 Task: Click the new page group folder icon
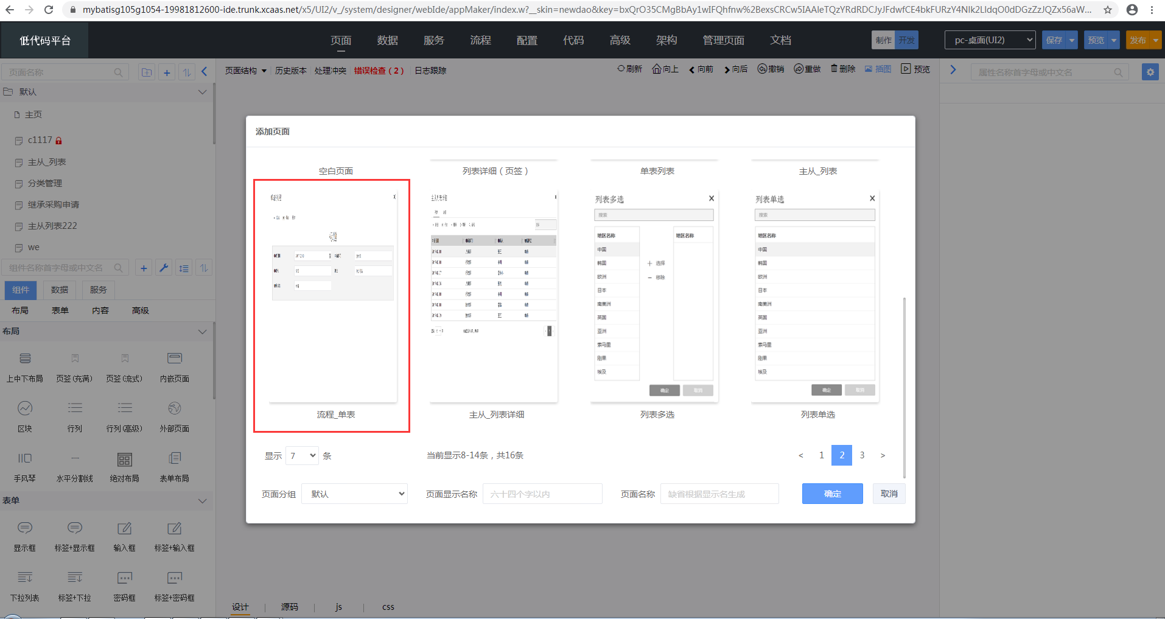coord(147,72)
